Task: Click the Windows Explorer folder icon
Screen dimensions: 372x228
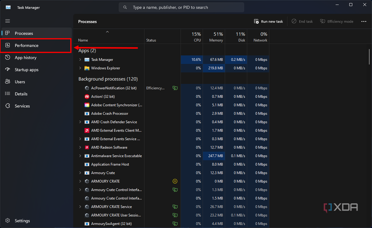Action: click(x=87, y=68)
